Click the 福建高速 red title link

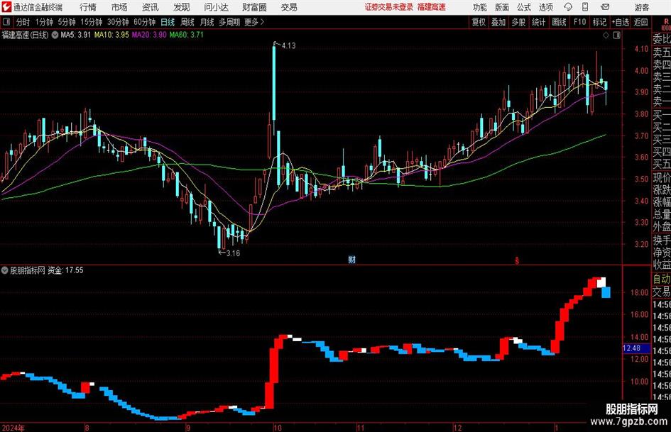432,7
